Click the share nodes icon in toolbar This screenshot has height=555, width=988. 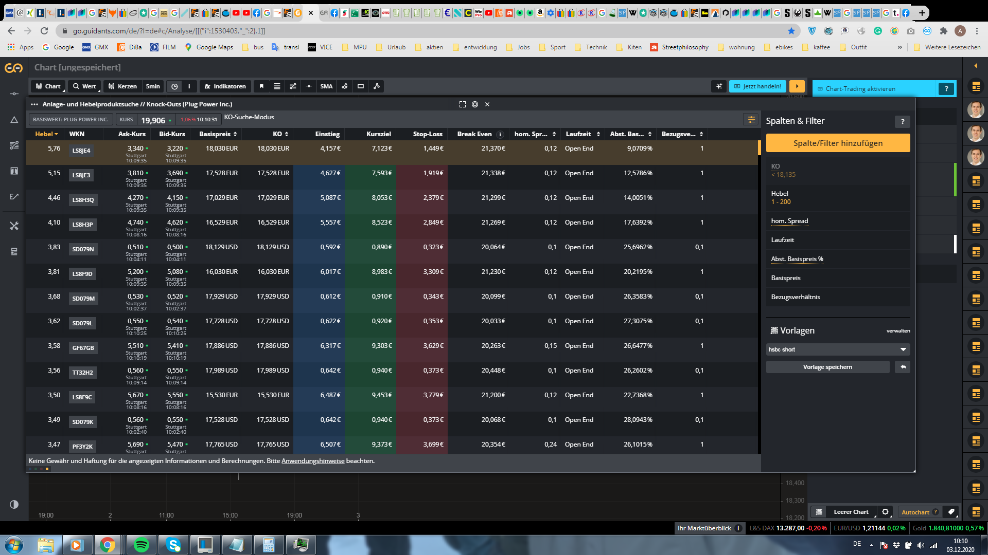click(377, 86)
